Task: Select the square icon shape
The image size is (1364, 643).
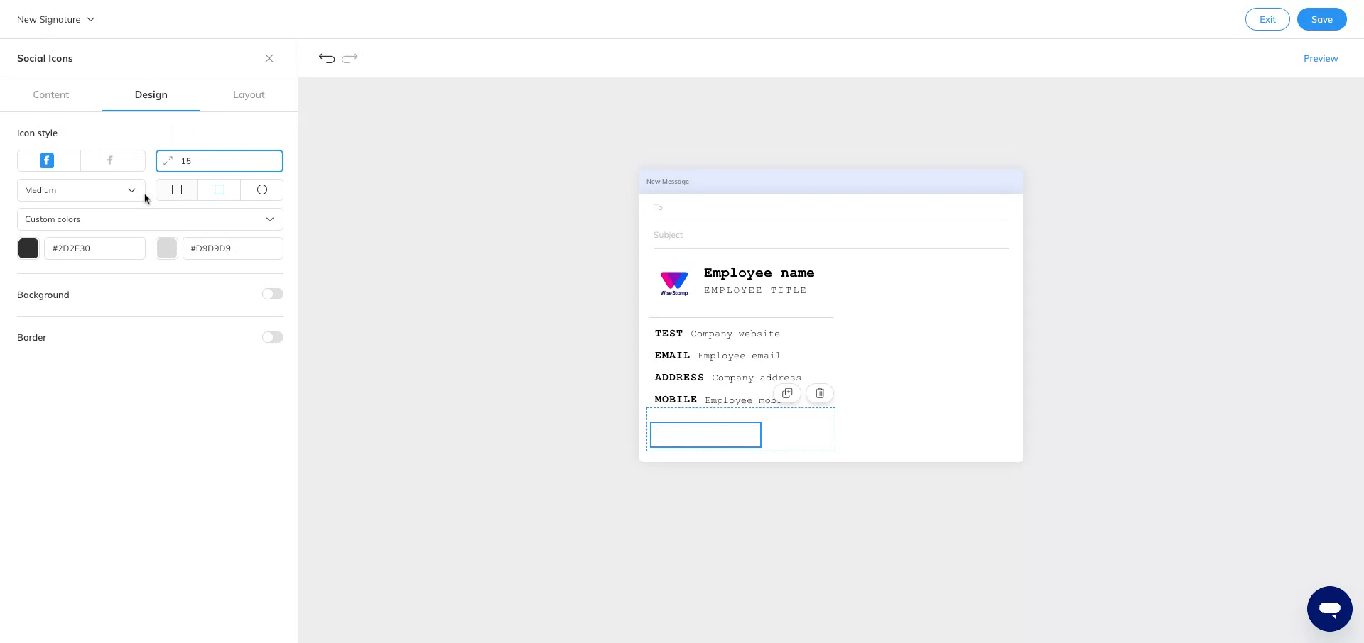Action: pyautogui.click(x=176, y=189)
